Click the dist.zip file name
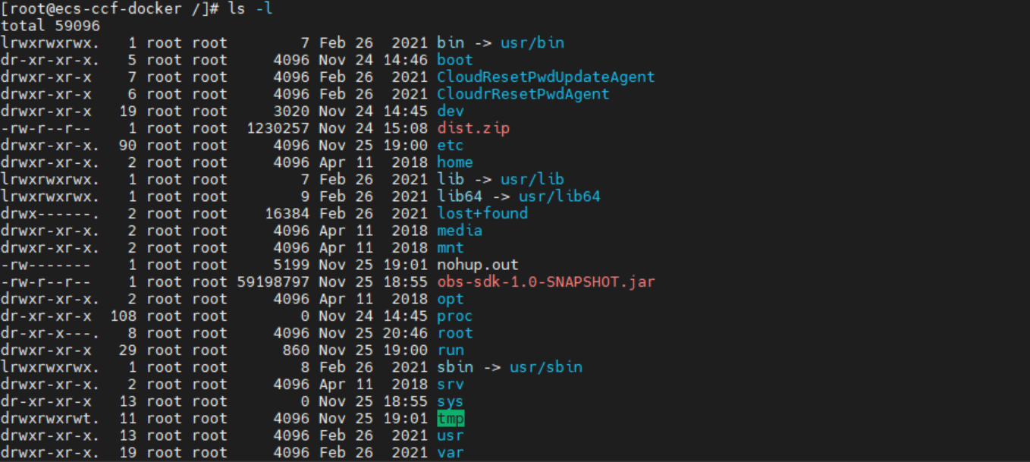The width and height of the screenshot is (1030, 462). tap(473, 128)
